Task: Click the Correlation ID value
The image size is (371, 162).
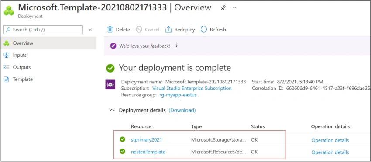Action: 328,89
